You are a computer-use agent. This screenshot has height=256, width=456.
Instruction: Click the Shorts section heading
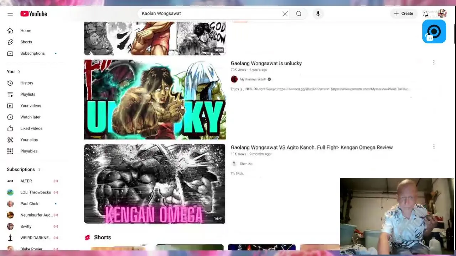tap(103, 238)
